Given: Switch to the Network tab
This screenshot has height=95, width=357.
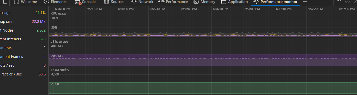Looking at the screenshot, I should (x=142, y=2).
